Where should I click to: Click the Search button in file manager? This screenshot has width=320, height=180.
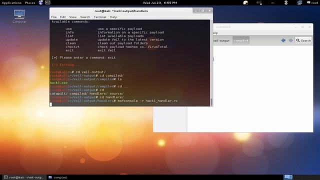pyautogui.click(x=303, y=40)
